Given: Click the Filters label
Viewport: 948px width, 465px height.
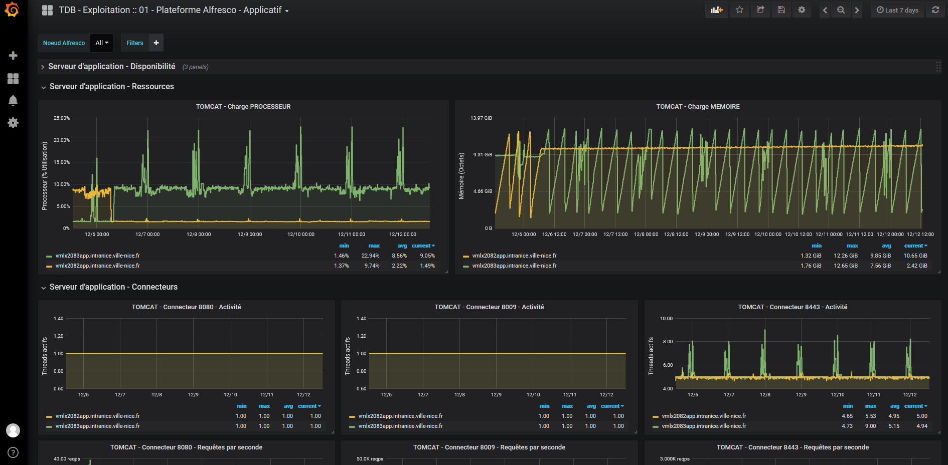Looking at the screenshot, I should click(x=135, y=43).
